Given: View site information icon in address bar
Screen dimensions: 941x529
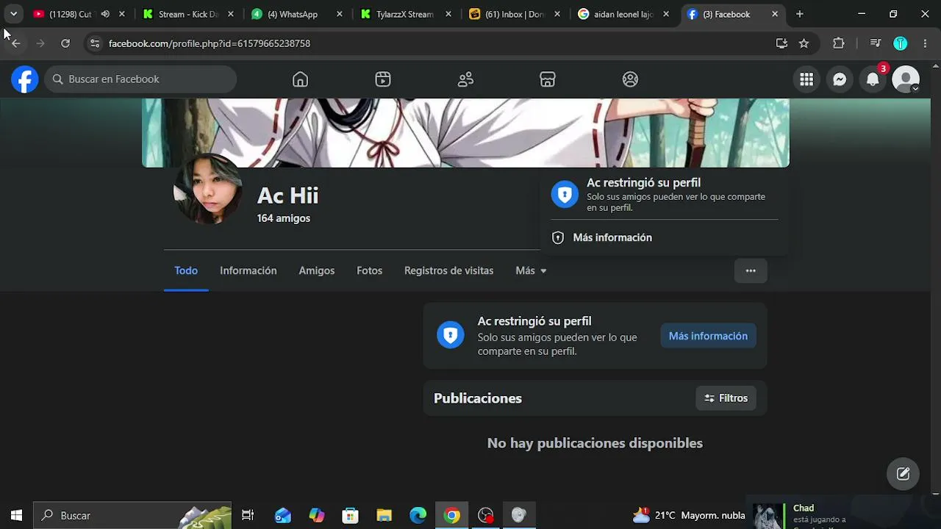Looking at the screenshot, I should pos(94,43).
